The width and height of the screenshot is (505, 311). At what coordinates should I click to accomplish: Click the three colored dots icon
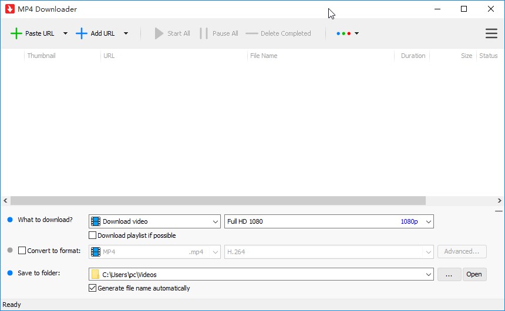click(344, 33)
